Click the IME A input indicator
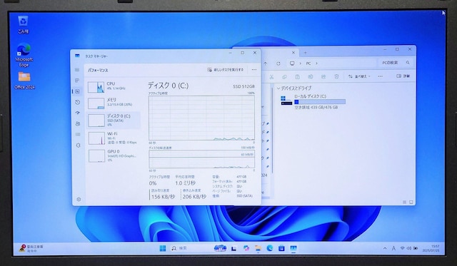This screenshot has height=266, width=457. coord(393,248)
